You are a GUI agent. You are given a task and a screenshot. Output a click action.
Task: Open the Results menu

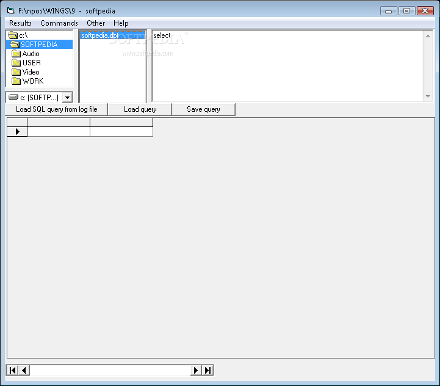pyautogui.click(x=20, y=23)
